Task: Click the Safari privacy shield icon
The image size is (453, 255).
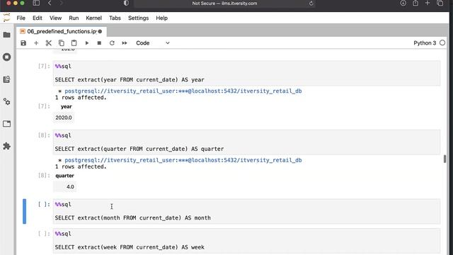Action: 126,3
